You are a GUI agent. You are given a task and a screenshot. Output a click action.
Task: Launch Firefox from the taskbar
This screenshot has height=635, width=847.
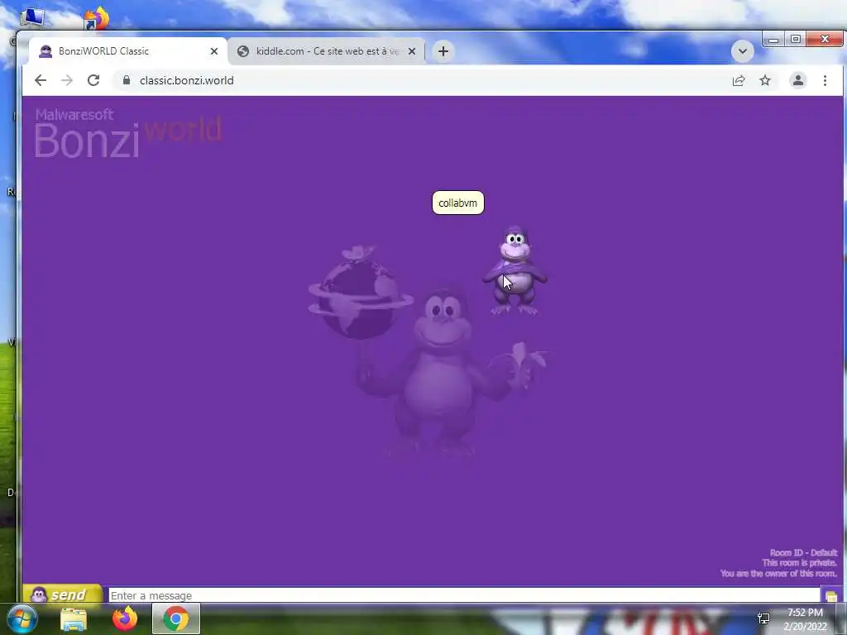[125, 618]
